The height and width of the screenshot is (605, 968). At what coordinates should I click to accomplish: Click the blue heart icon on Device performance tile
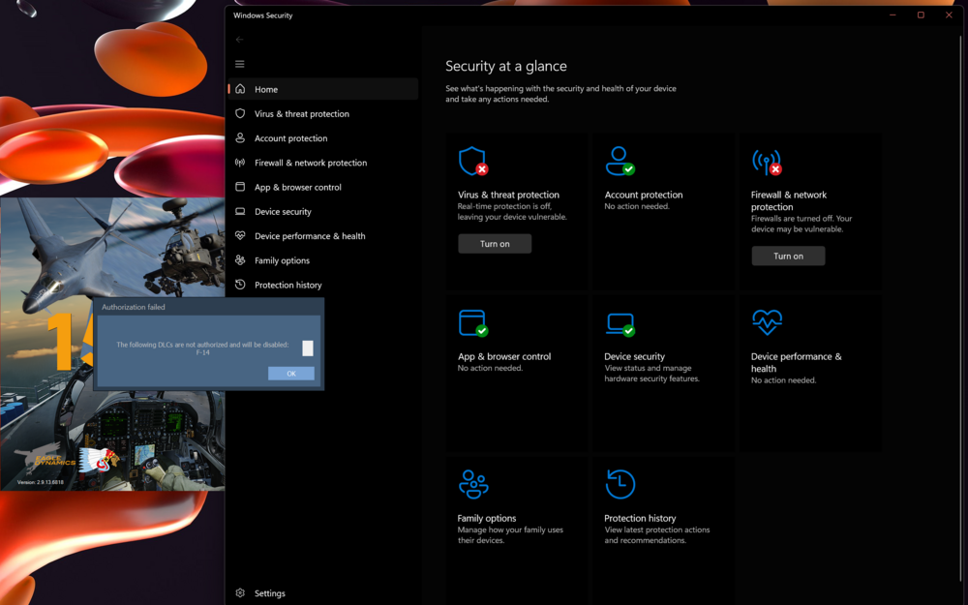pos(768,322)
